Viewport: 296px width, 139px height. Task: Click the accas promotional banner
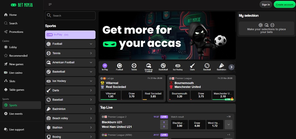(x=167, y=35)
